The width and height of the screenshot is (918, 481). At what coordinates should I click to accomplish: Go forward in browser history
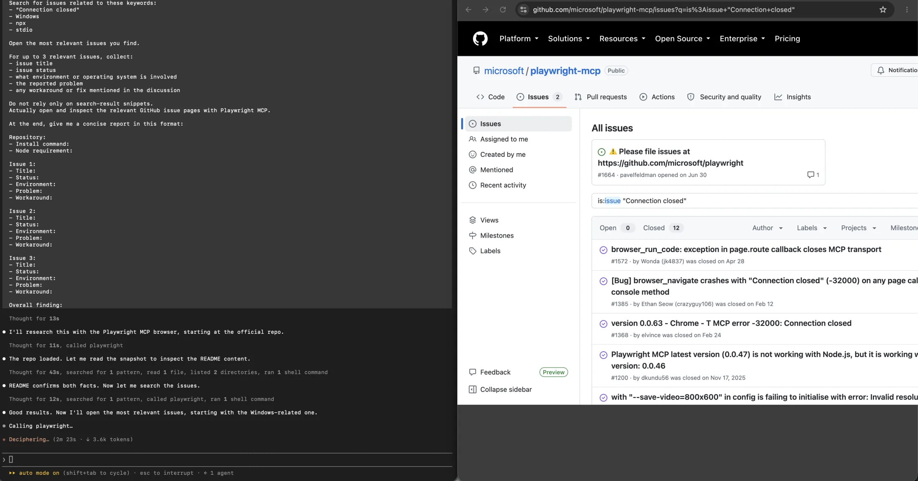[485, 10]
